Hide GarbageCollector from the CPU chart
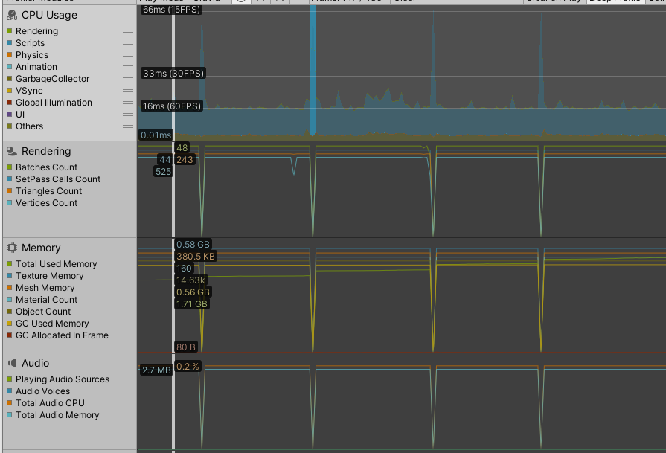 (x=8, y=78)
